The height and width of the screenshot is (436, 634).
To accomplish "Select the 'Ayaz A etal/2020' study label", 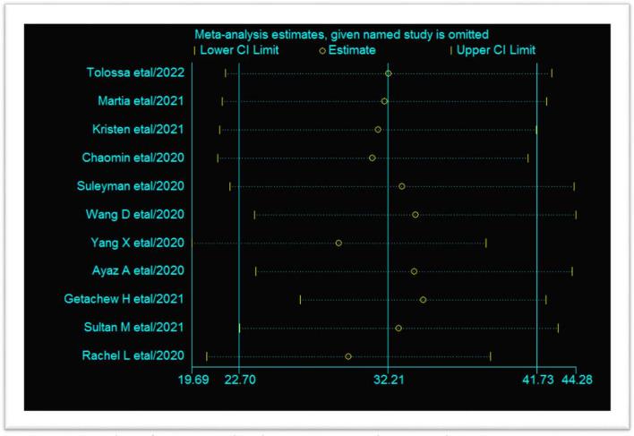I will [x=138, y=270].
